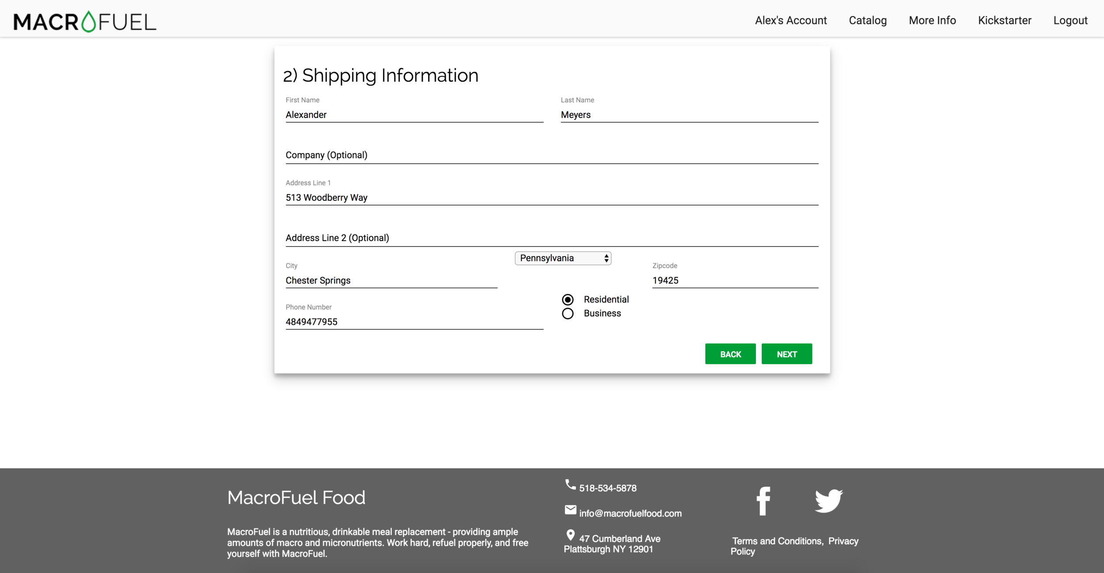Viewport: 1104px width, 573px height.
Task: Click the info@macrofuelfood.com email link
Action: [630, 513]
